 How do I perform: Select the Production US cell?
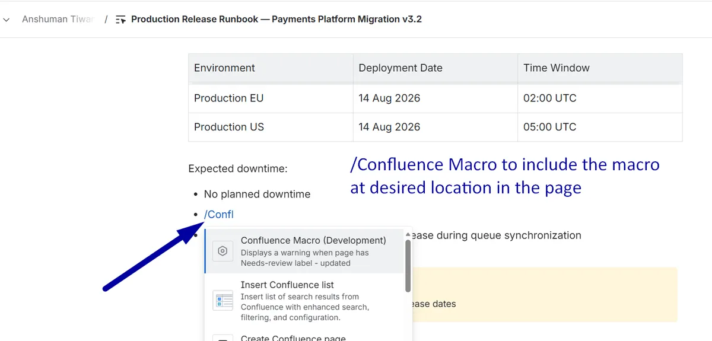point(271,127)
